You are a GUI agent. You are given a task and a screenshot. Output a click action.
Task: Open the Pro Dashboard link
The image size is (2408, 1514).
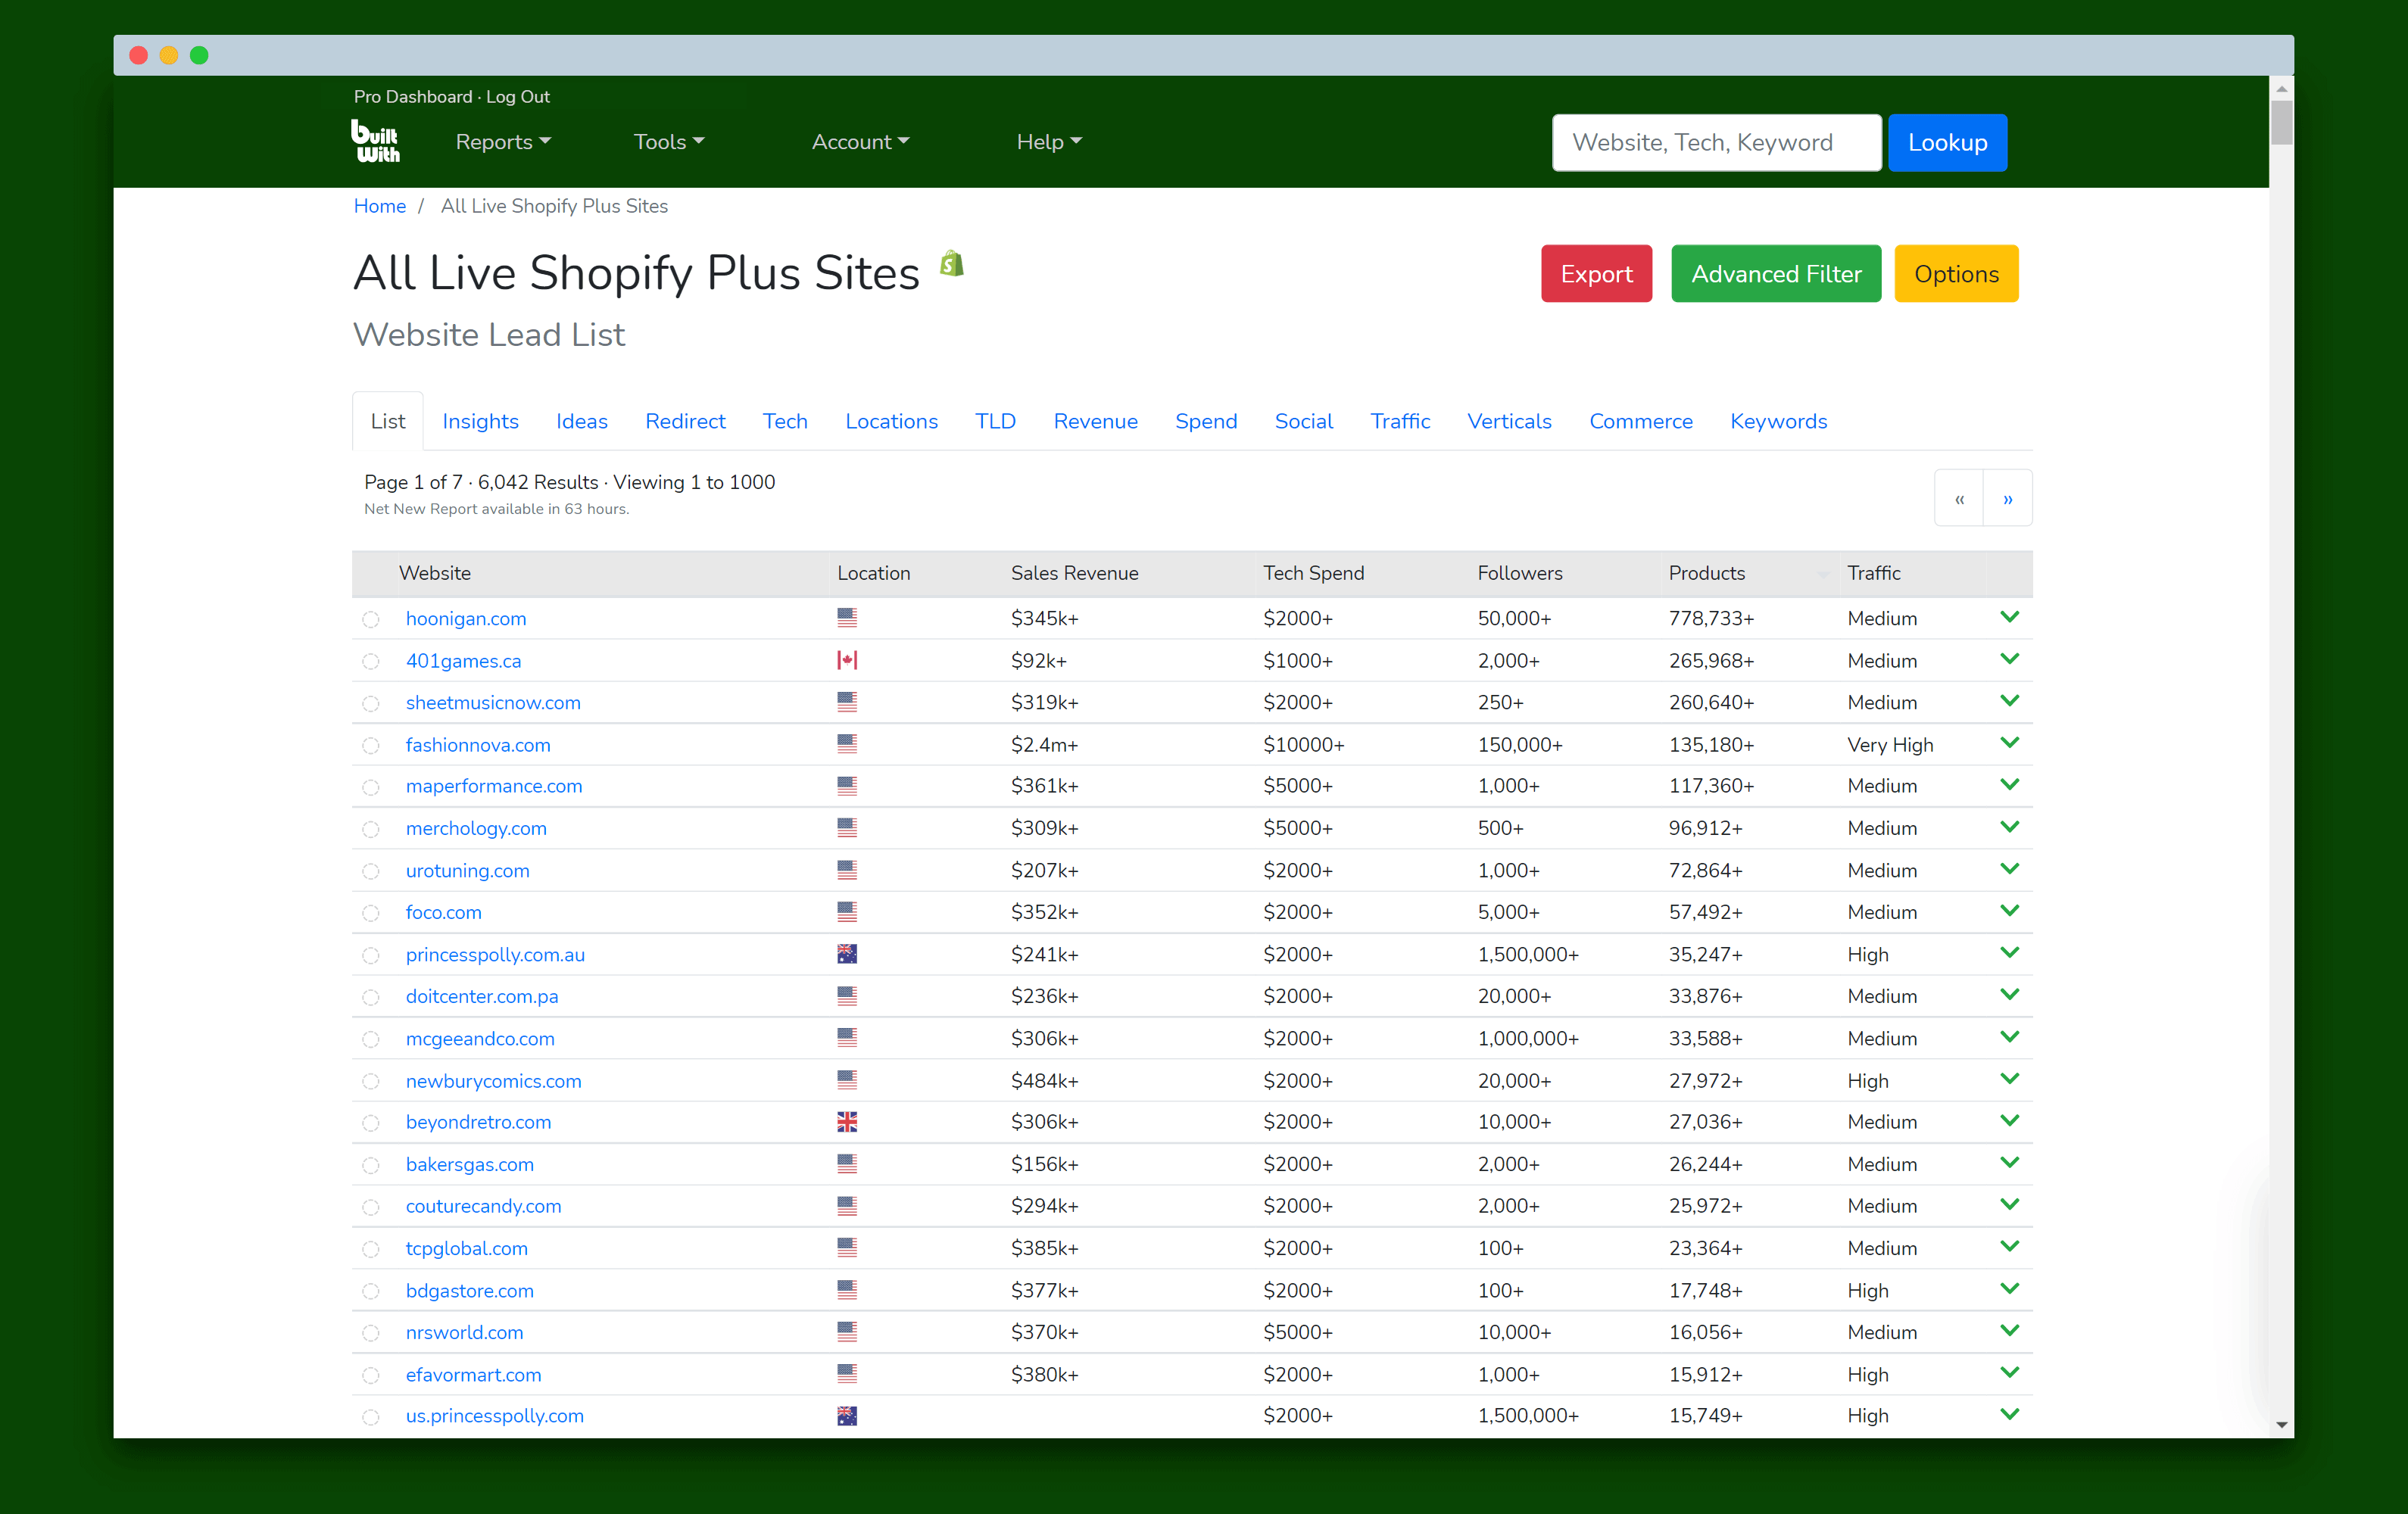coord(413,97)
